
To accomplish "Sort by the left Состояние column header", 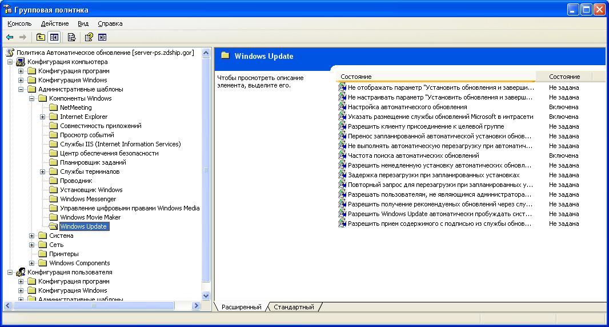I will pyautogui.click(x=436, y=77).
